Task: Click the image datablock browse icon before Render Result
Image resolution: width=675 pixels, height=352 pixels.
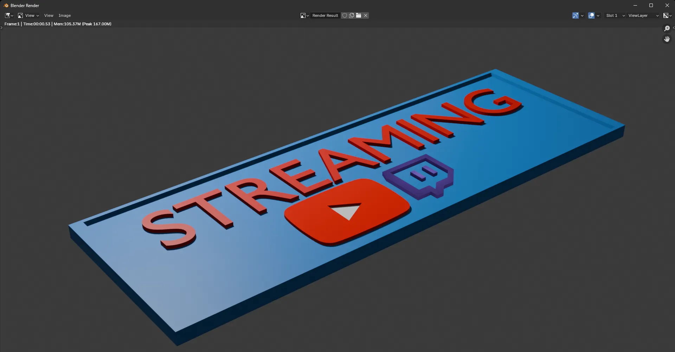Action: 303,15
